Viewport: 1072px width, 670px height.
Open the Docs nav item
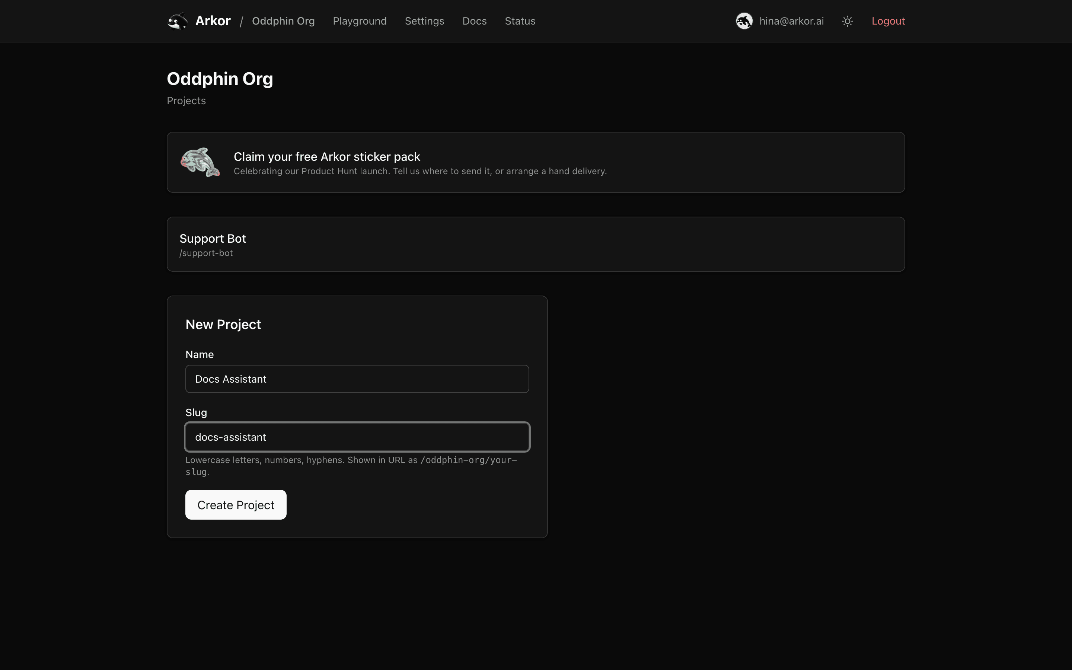pyautogui.click(x=475, y=21)
